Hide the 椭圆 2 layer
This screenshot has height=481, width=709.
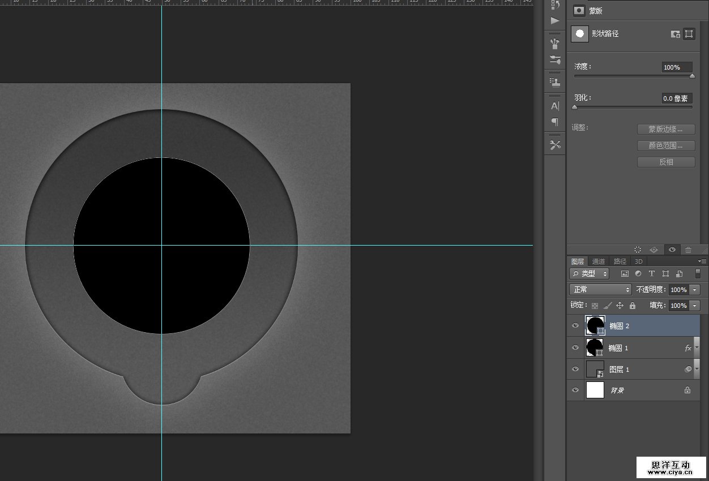(x=575, y=326)
